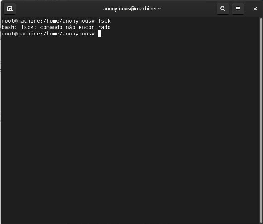263x224 pixels.
Task: Click the error text 'comando não encontrado'
Action: tap(75, 27)
